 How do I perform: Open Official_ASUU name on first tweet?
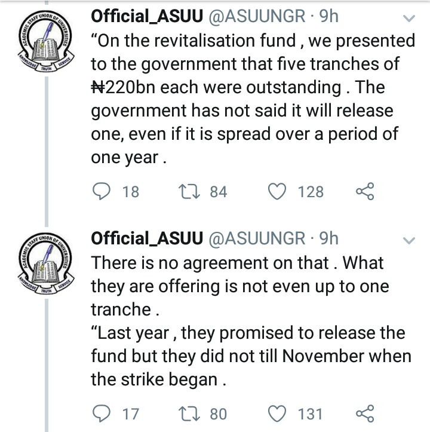click(x=147, y=16)
